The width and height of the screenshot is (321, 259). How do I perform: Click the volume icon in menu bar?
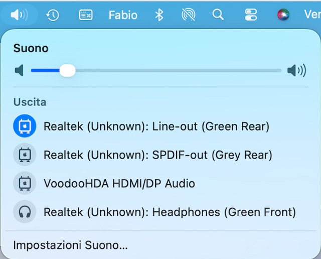click(19, 15)
